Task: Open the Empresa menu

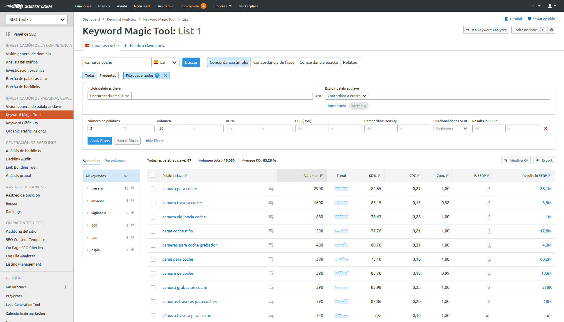Action: point(222,6)
